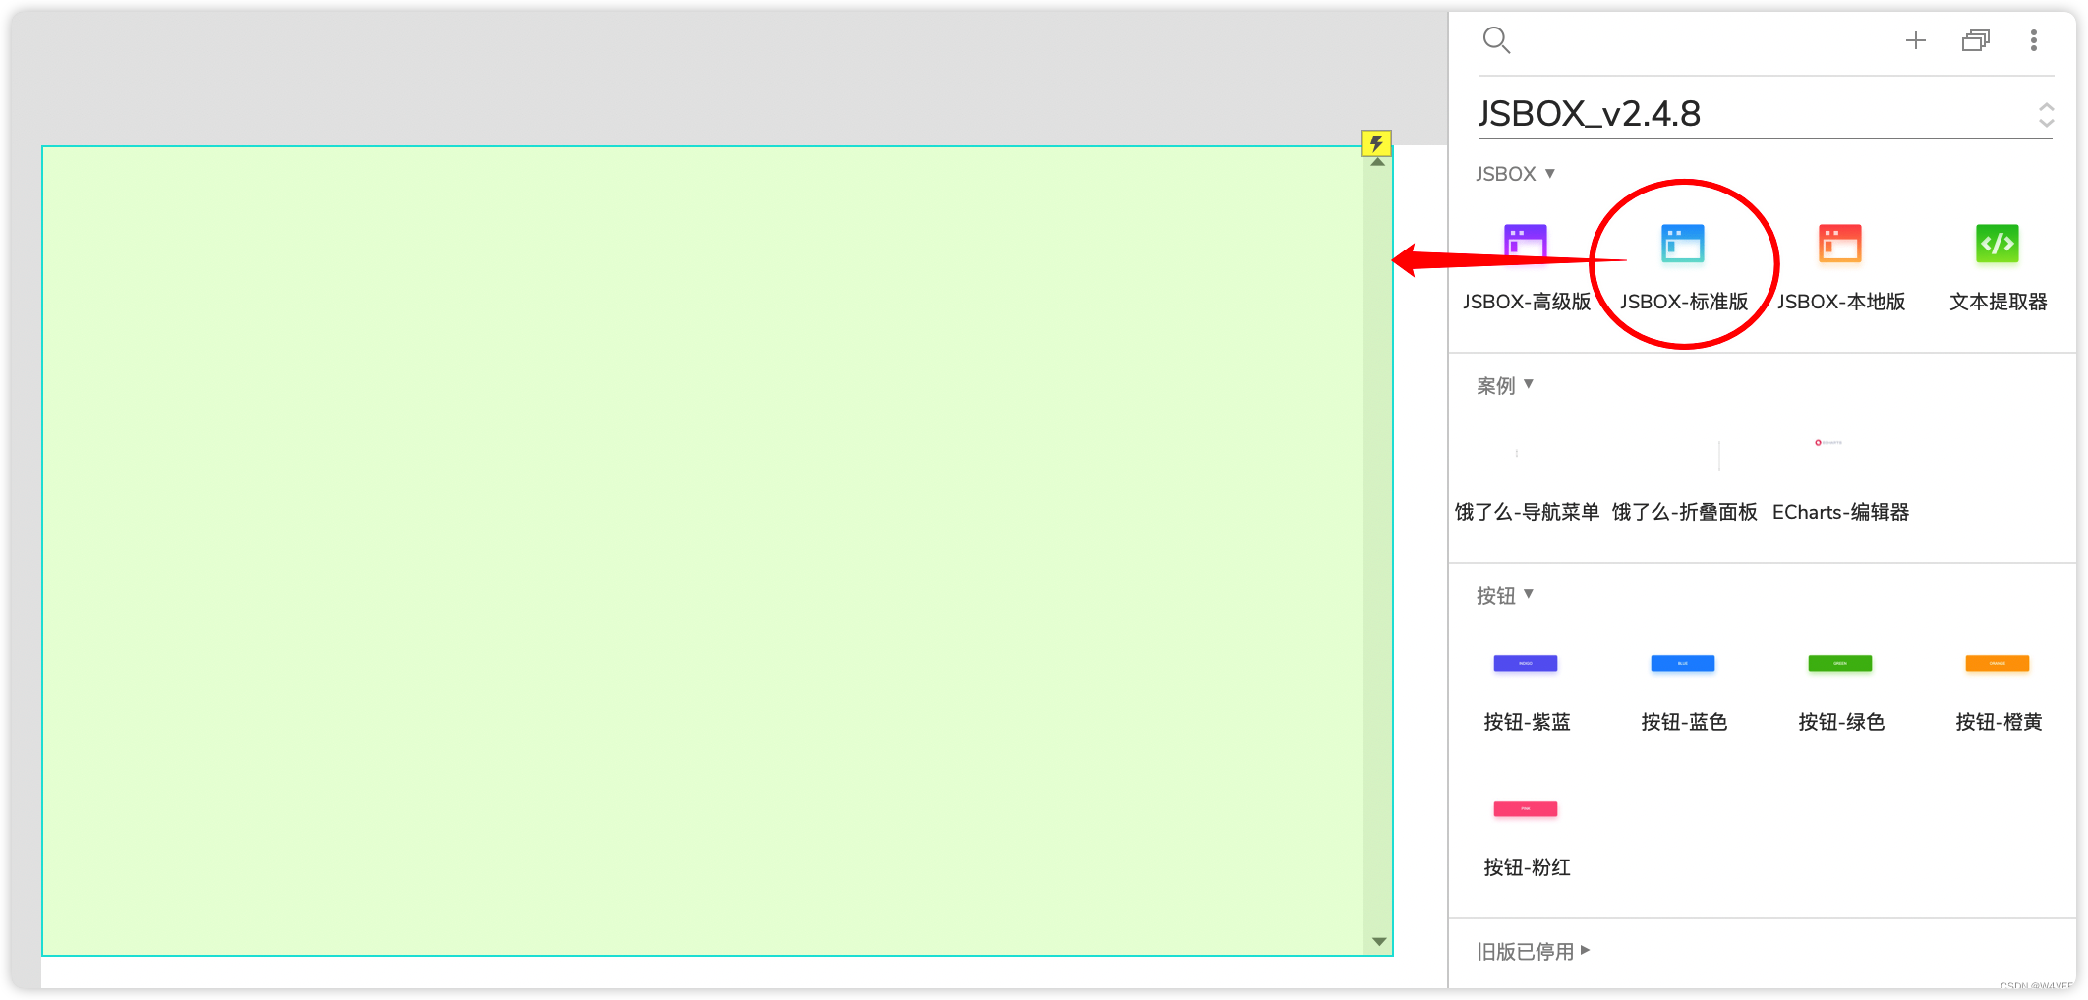2088x1000 pixels.
Task: Click the plus icon to add new item
Action: pyautogui.click(x=1915, y=40)
